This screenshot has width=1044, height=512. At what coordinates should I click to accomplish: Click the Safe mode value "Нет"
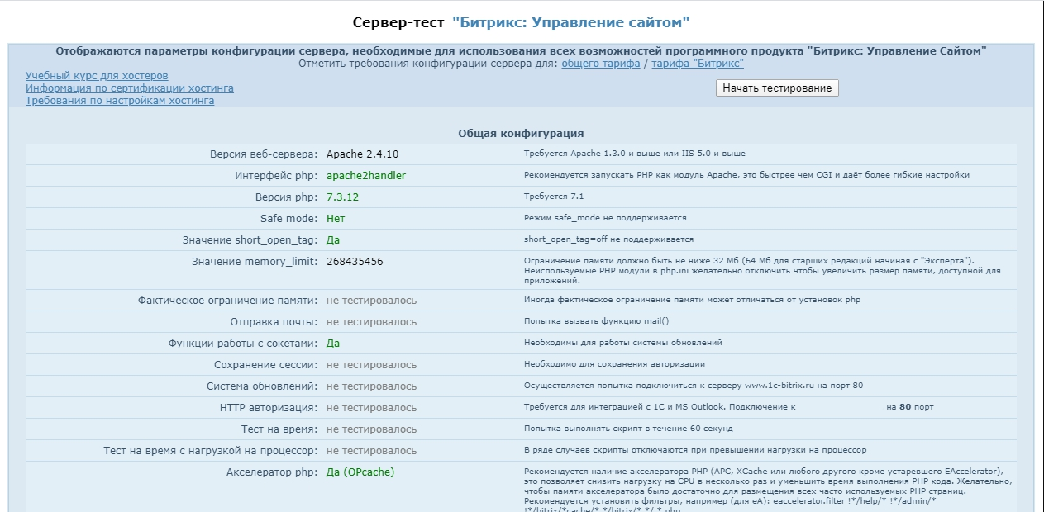(x=336, y=219)
